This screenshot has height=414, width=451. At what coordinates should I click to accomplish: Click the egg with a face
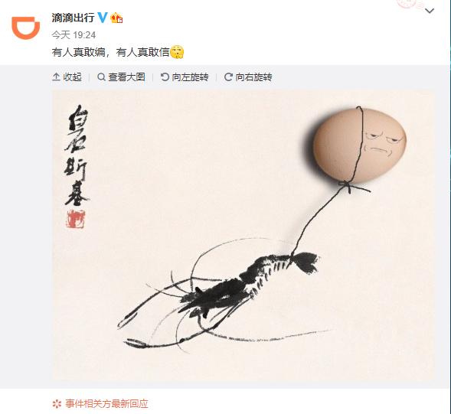[x=360, y=145]
